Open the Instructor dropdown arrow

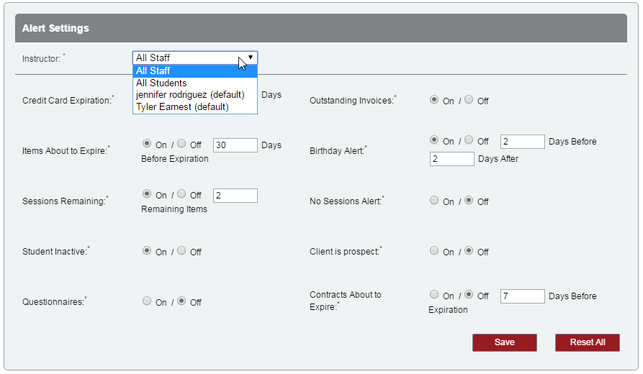(250, 58)
